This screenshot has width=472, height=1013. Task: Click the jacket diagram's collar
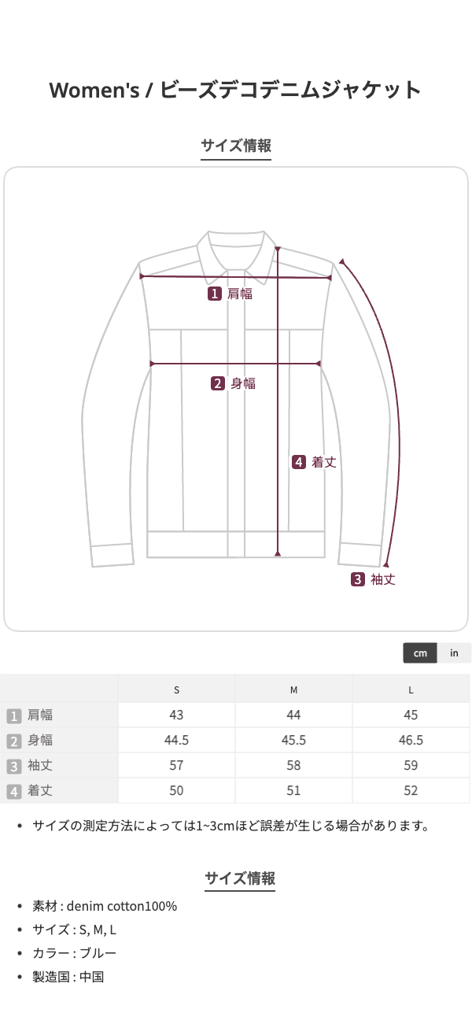click(237, 250)
